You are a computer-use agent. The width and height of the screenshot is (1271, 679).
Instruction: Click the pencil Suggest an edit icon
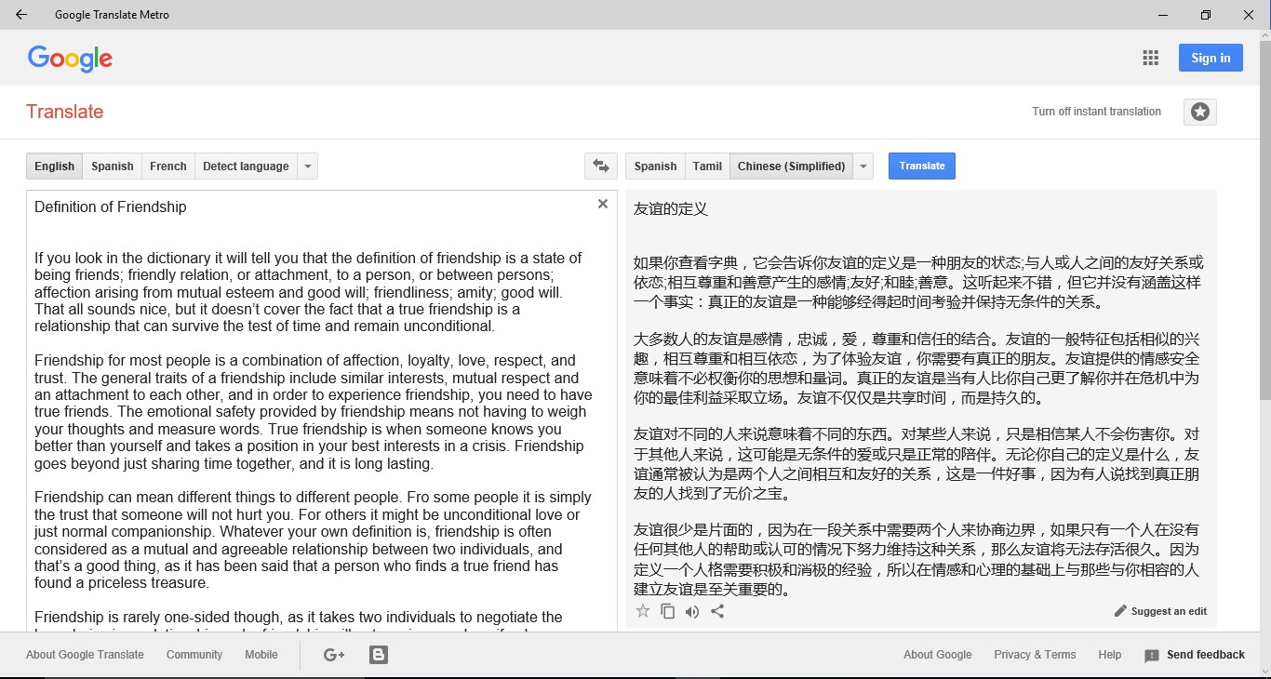coord(1120,611)
